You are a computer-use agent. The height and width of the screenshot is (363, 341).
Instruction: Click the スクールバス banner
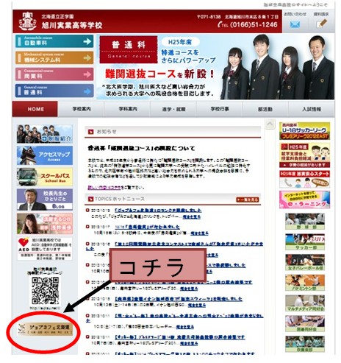click(45, 177)
